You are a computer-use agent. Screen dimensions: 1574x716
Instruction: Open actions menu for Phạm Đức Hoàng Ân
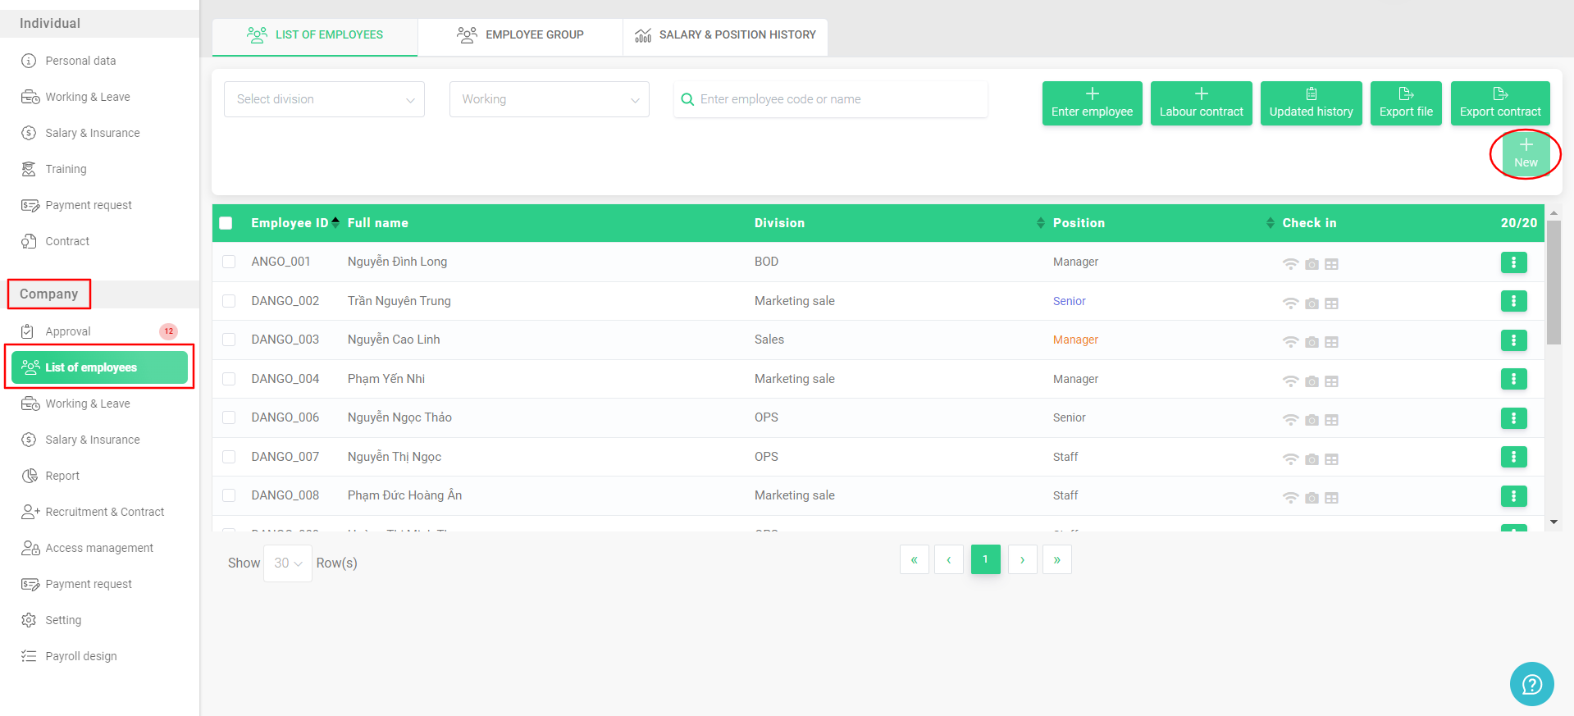pos(1513,496)
